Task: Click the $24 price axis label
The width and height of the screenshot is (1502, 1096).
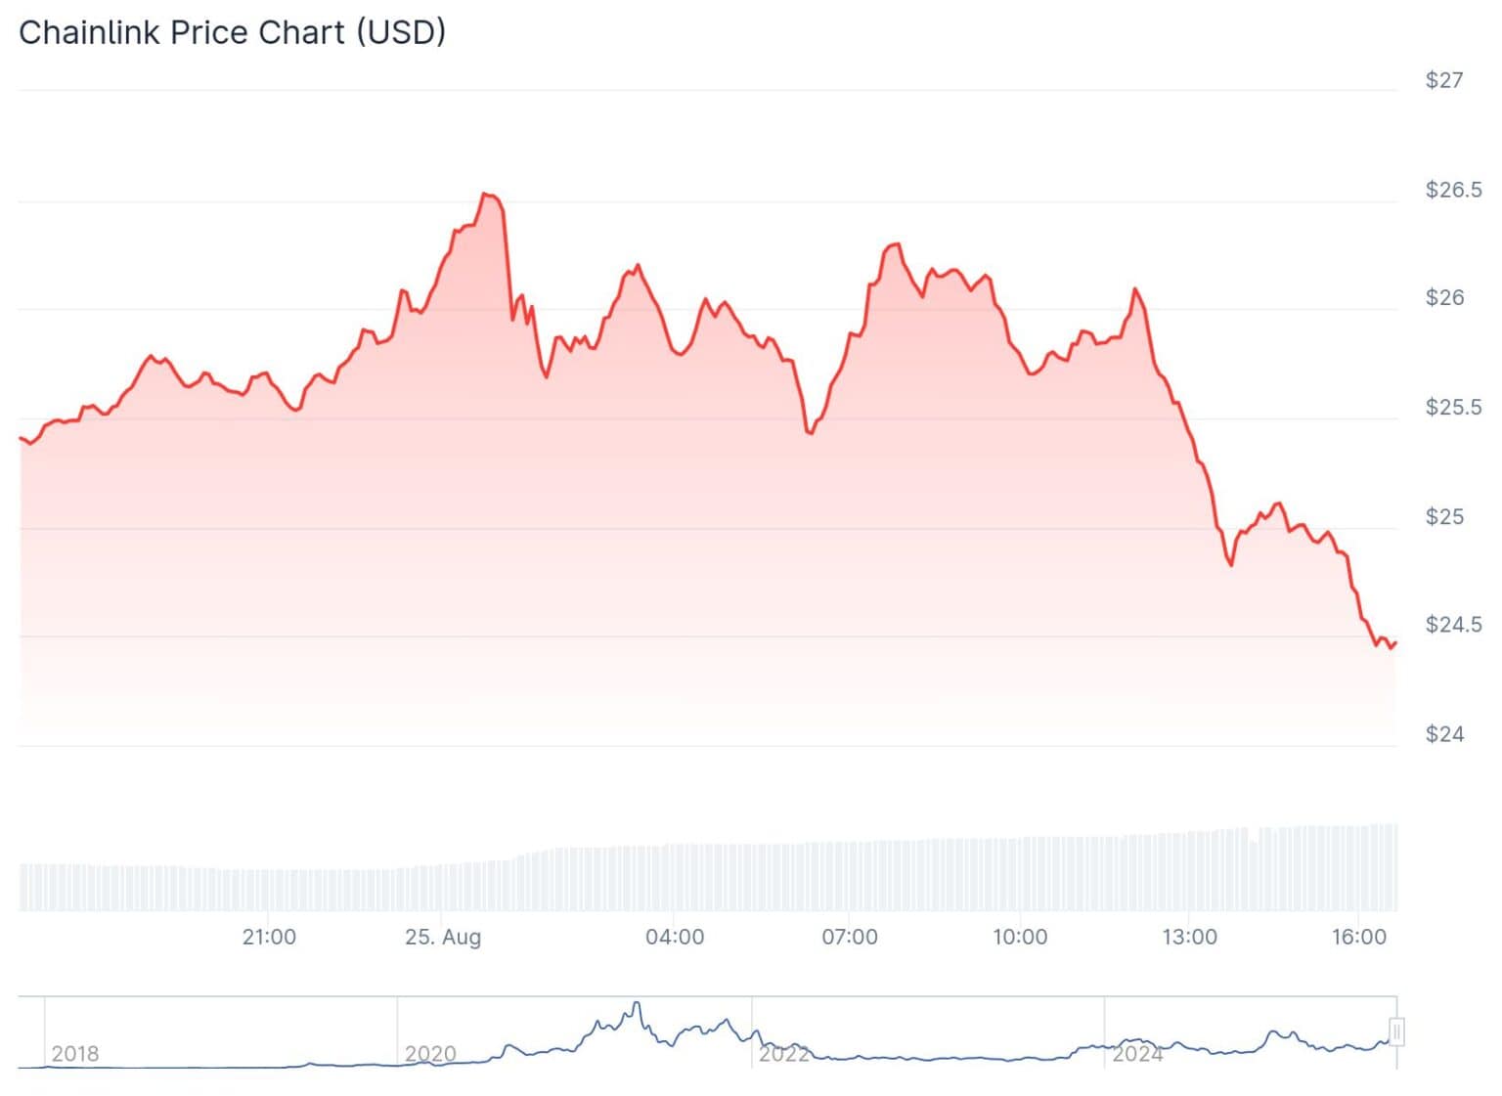Action: click(x=1444, y=734)
